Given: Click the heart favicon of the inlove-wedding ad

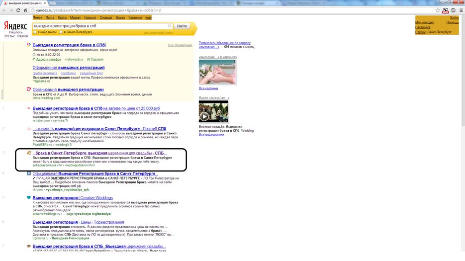Looking at the screenshot, I should click(x=29, y=89).
